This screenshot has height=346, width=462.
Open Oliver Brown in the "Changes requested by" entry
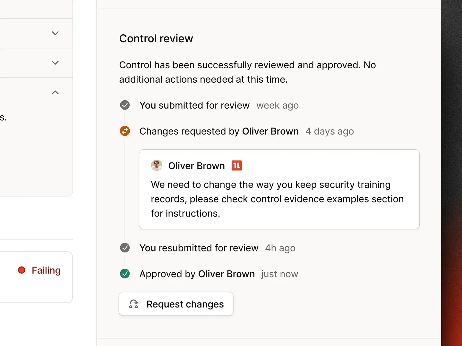(270, 131)
